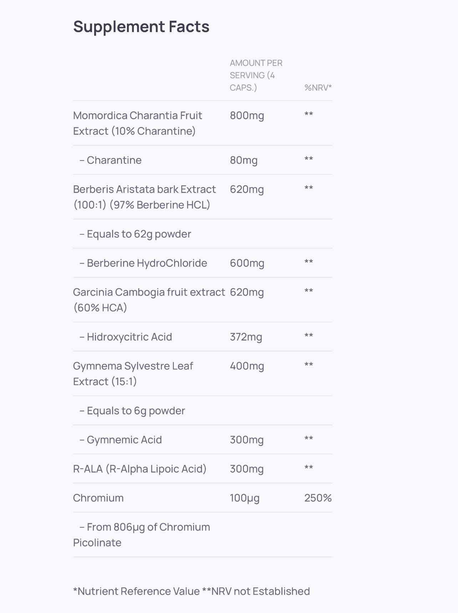
Task: Select the 372mg amount value
Action: 246,337
